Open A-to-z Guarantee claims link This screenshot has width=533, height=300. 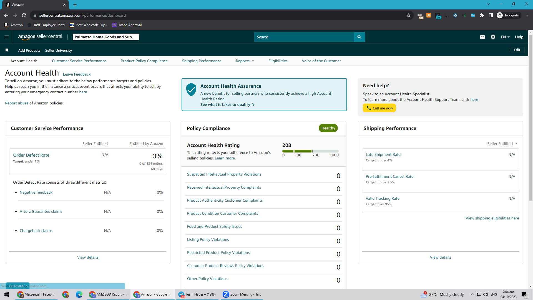[41, 211]
